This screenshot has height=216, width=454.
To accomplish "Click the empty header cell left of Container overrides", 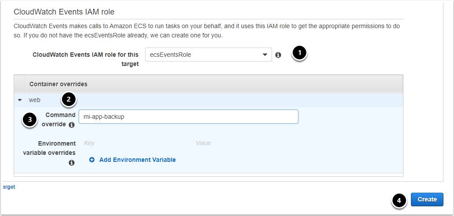I will point(20,84).
